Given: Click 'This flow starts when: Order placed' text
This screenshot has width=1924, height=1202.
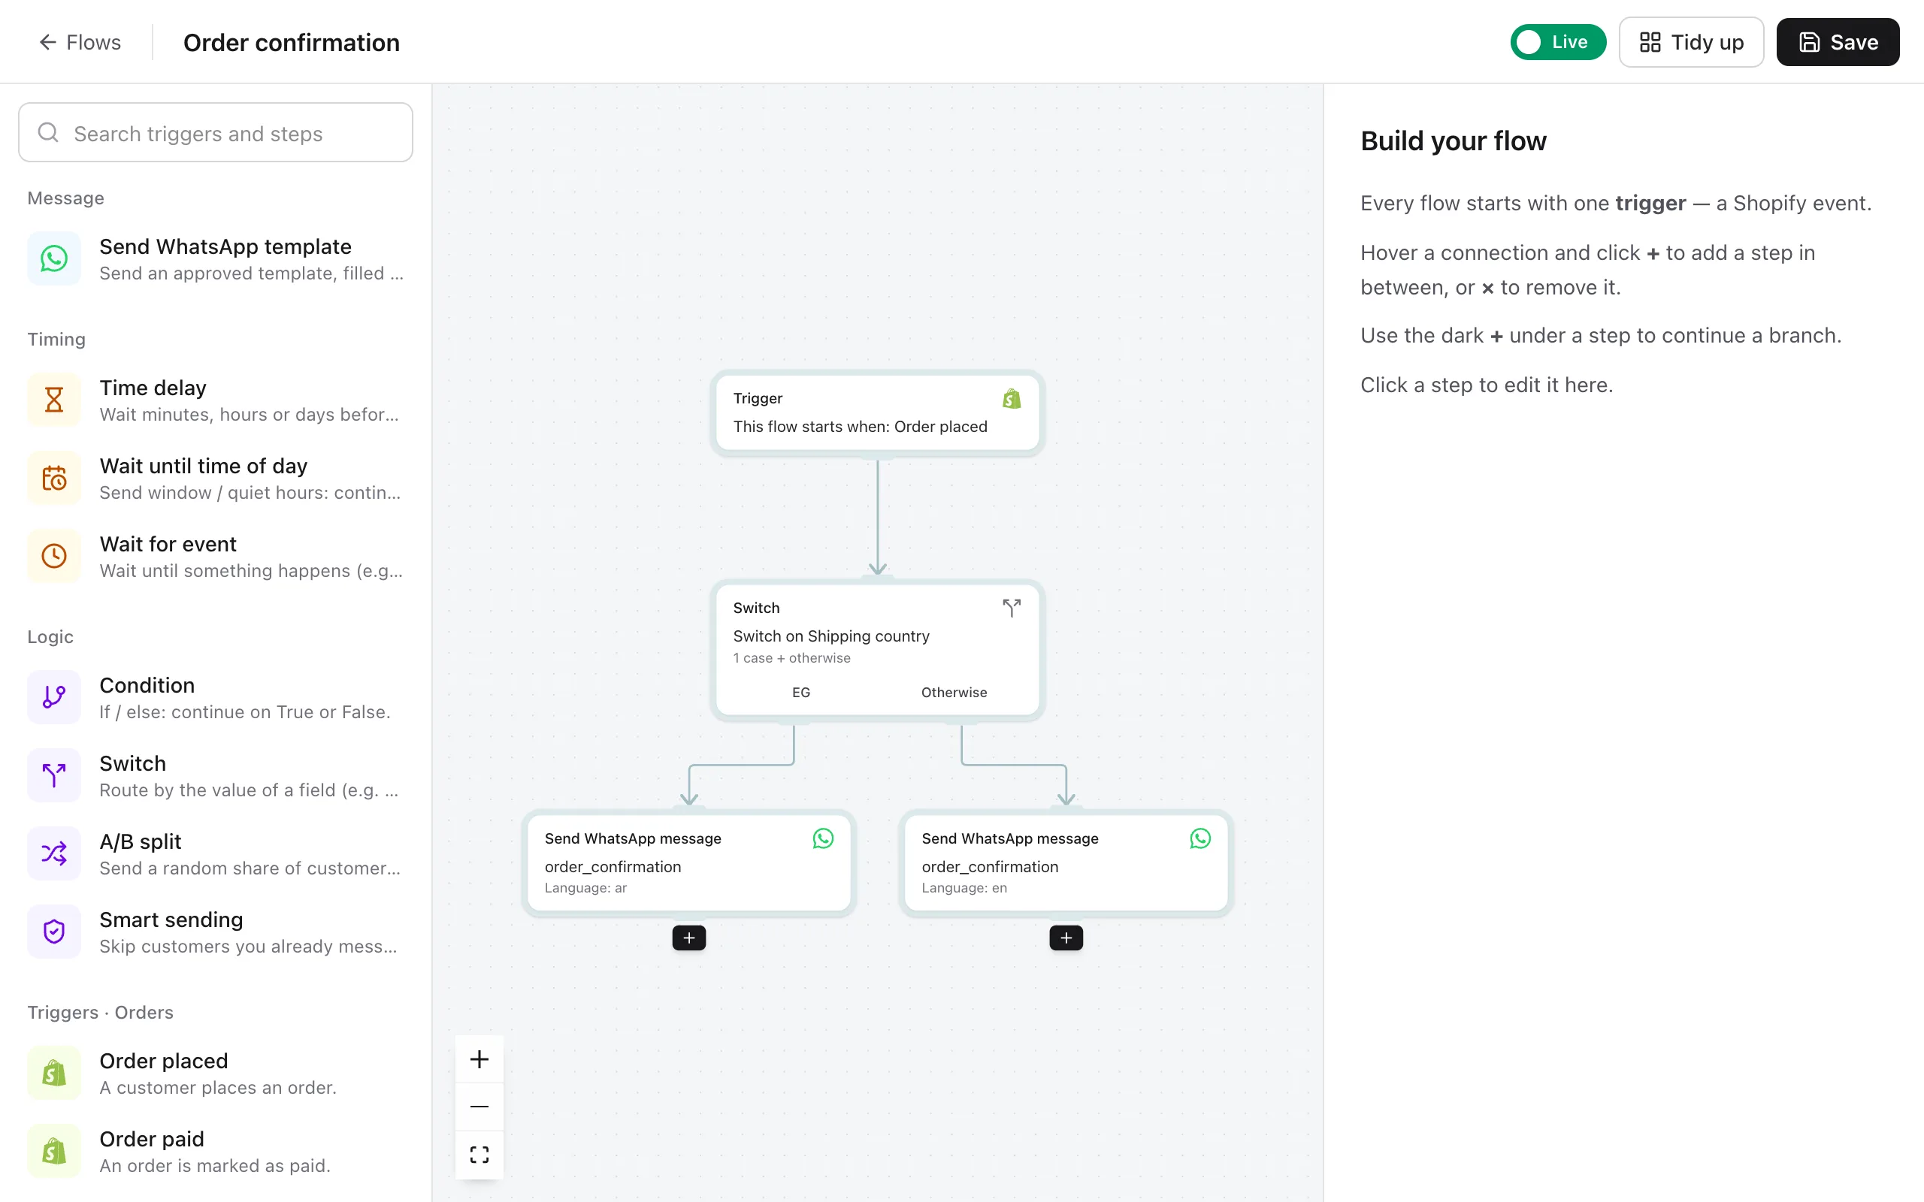Looking at the screenshot, I should (x=860, y=427).
